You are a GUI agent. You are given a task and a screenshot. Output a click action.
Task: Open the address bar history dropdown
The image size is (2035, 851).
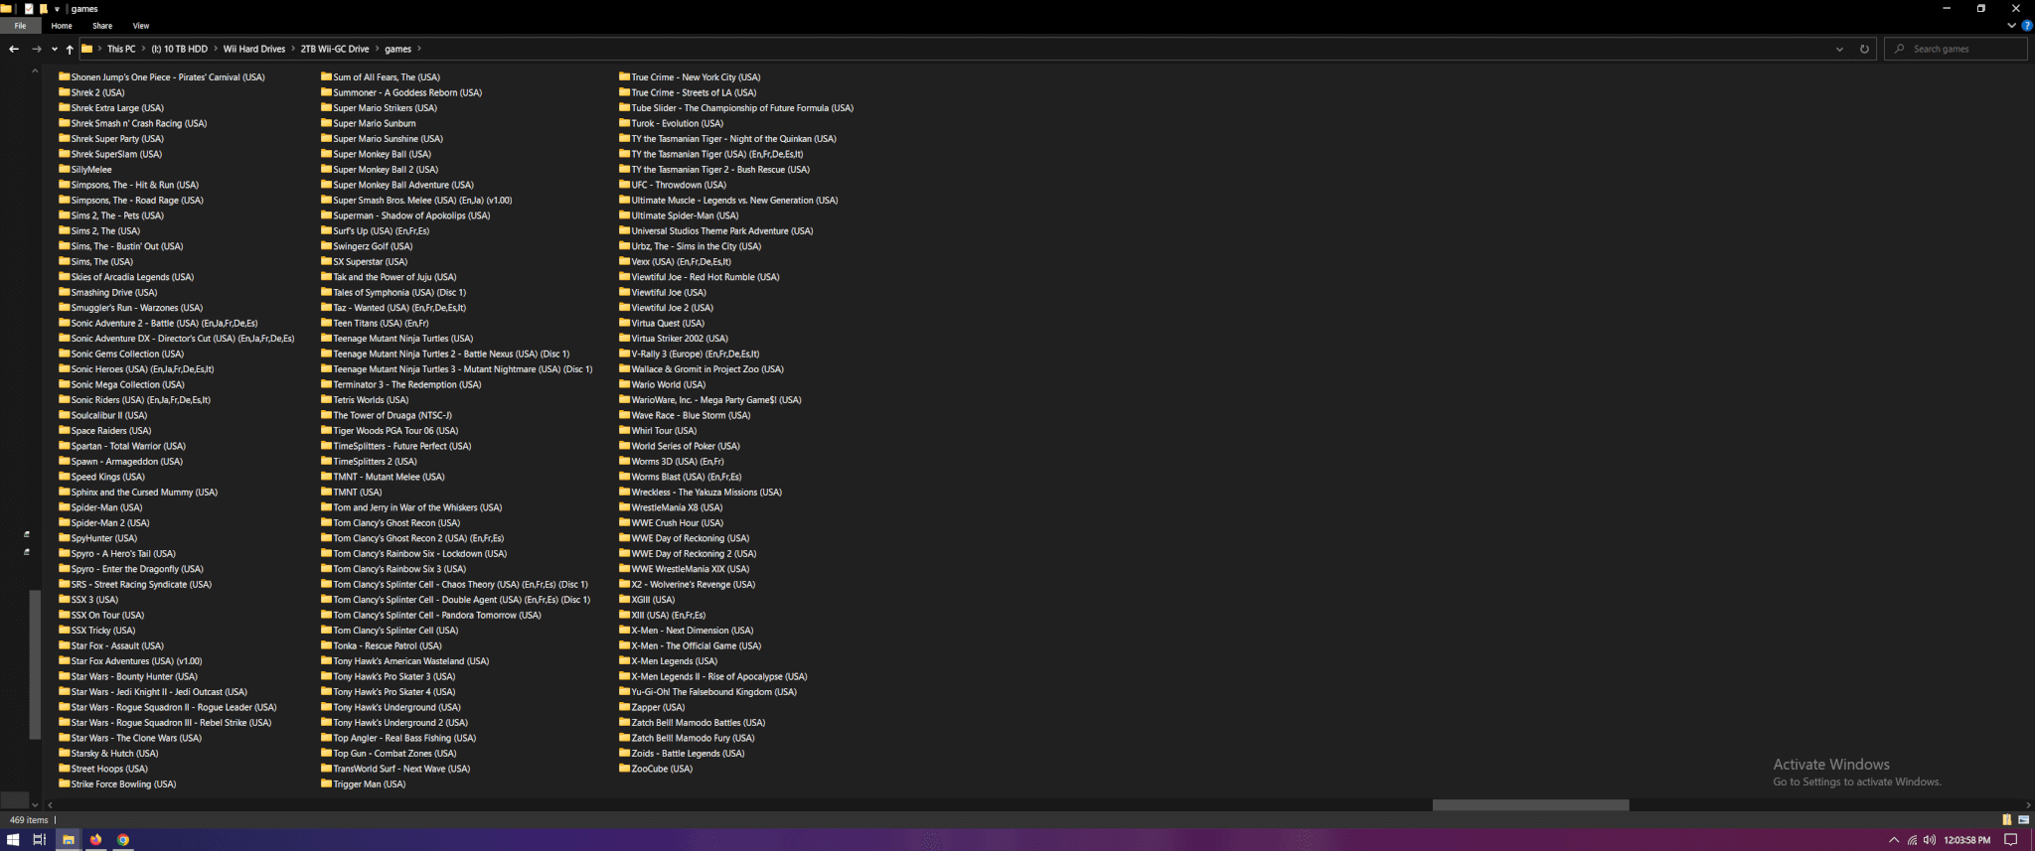[x=1839, y=49]
